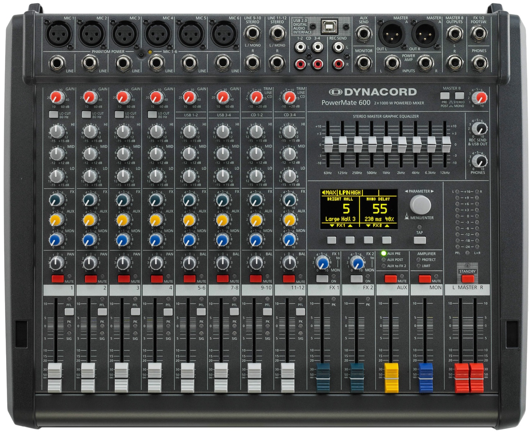Click the yellow AUX knob on channel 2
This screenshot has height=432, width=532.
[x=90, y=219]
